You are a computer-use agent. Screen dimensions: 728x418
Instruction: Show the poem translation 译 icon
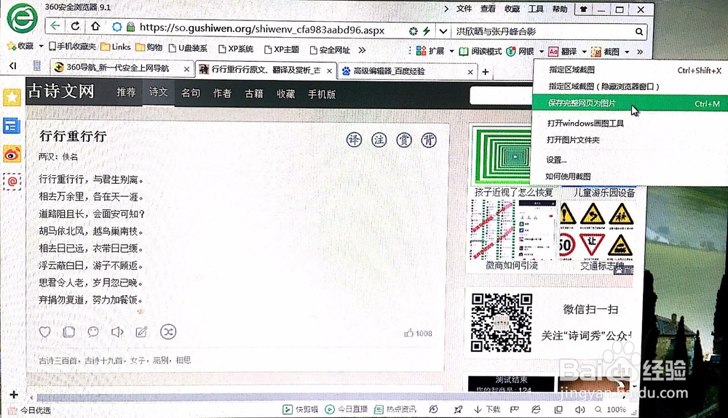point(355,140)
